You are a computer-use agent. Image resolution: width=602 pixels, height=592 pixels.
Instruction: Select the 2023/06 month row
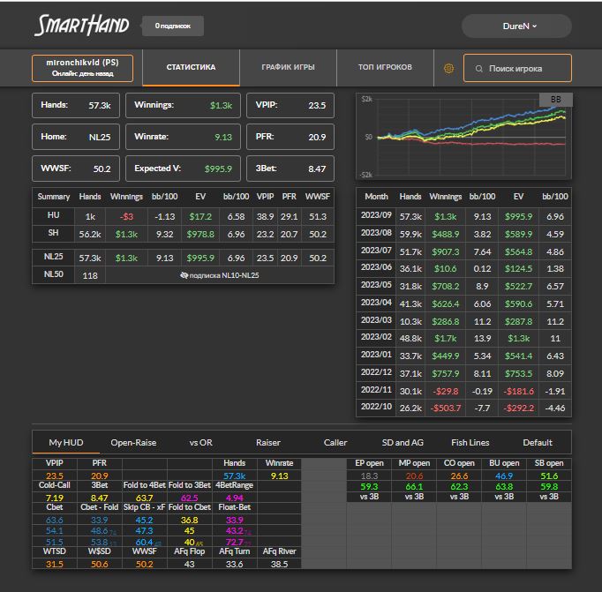[x=463, y=268]
